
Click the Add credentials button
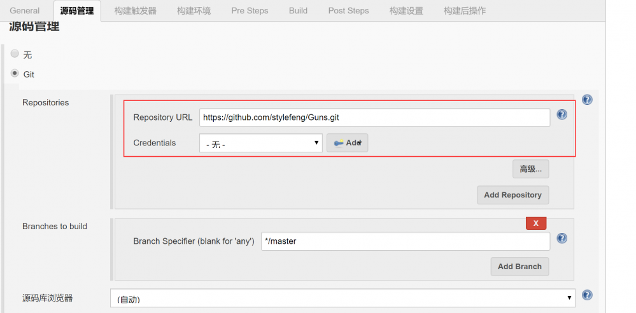(347, 143)
